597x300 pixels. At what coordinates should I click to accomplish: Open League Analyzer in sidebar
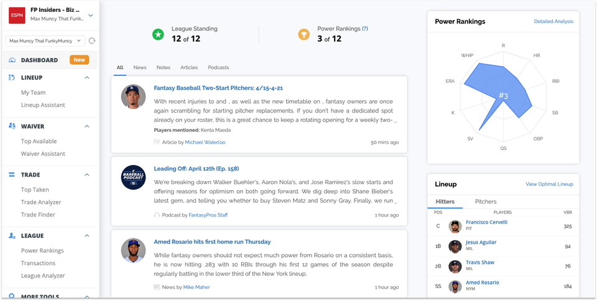[43, 276]
